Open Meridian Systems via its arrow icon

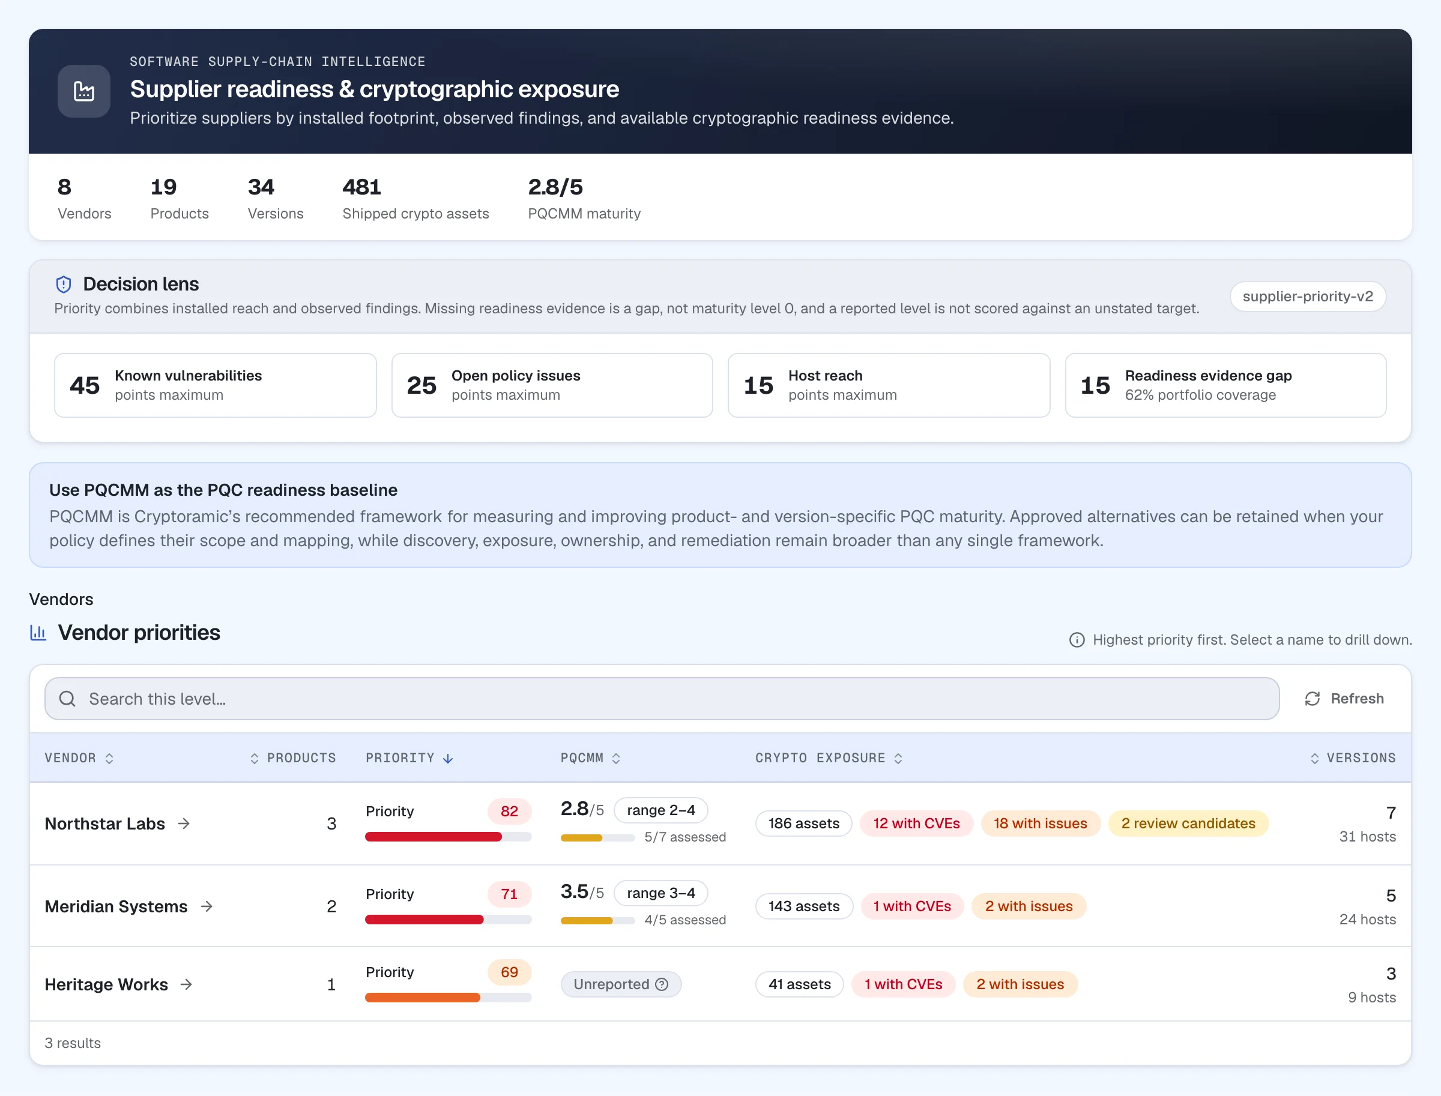point(207,906)
